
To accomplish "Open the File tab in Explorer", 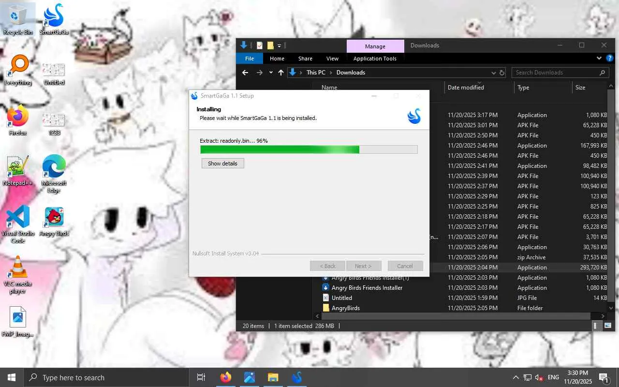I will [250, 59].
